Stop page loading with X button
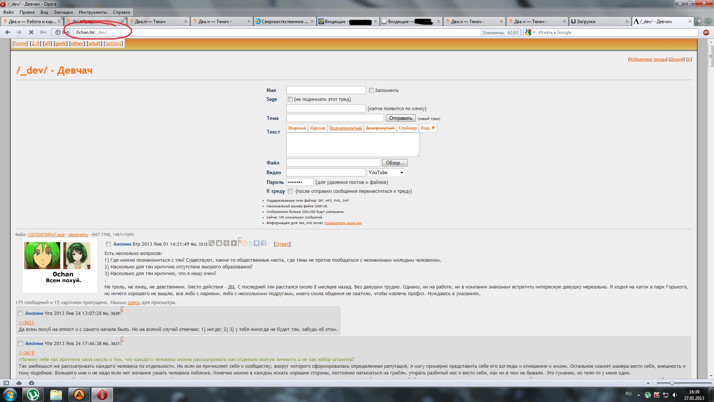Image resolution: width=714 pixels, height=402 pixels. click(31, 32)
